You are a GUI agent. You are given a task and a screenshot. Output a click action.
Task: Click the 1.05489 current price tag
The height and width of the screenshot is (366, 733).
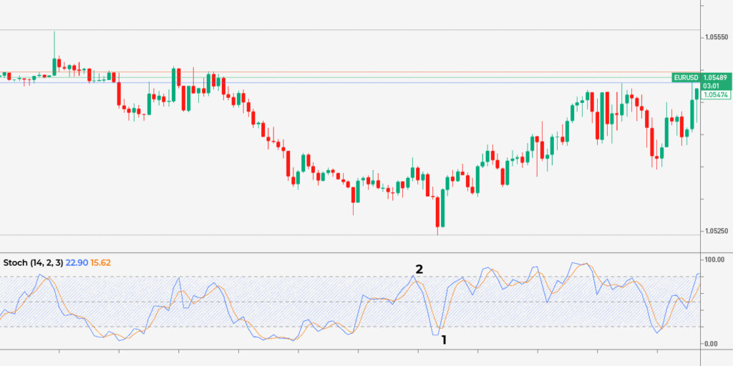pos(715,77)
